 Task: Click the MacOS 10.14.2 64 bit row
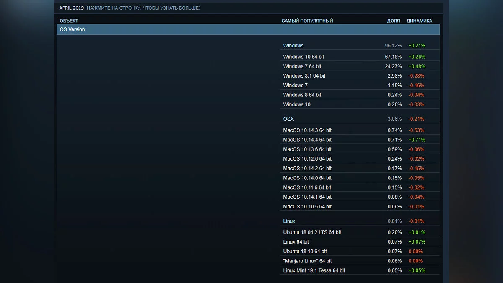(x=360, y=169)
